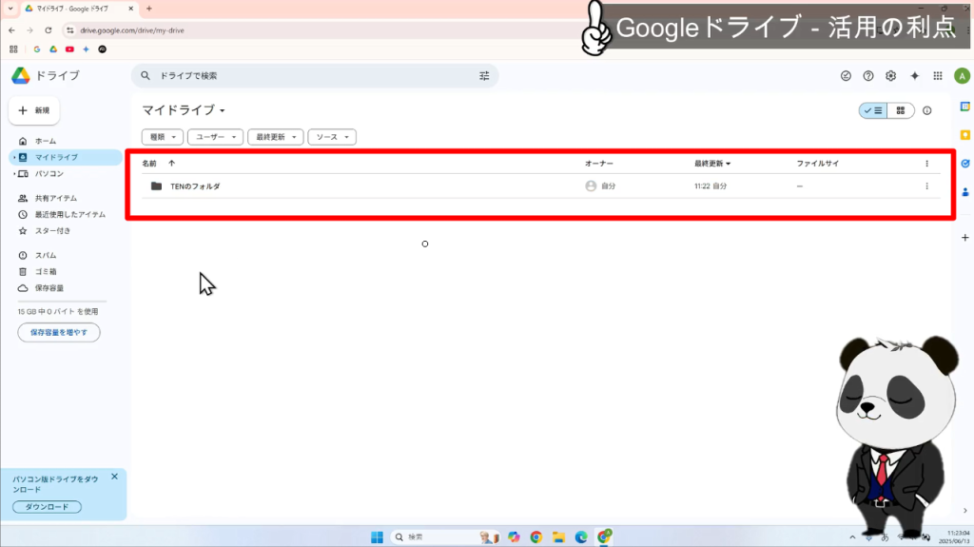Open Spam (スパム)
Image resolution: width=974 pixels, height=547 pixels.
pos(46,256)
